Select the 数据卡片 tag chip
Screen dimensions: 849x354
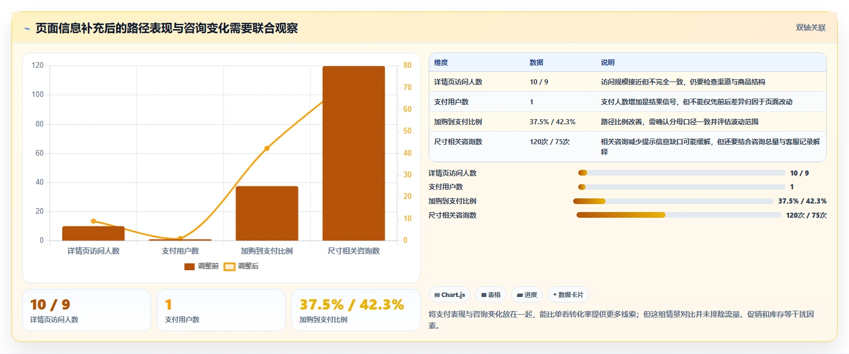coord(568,295)
